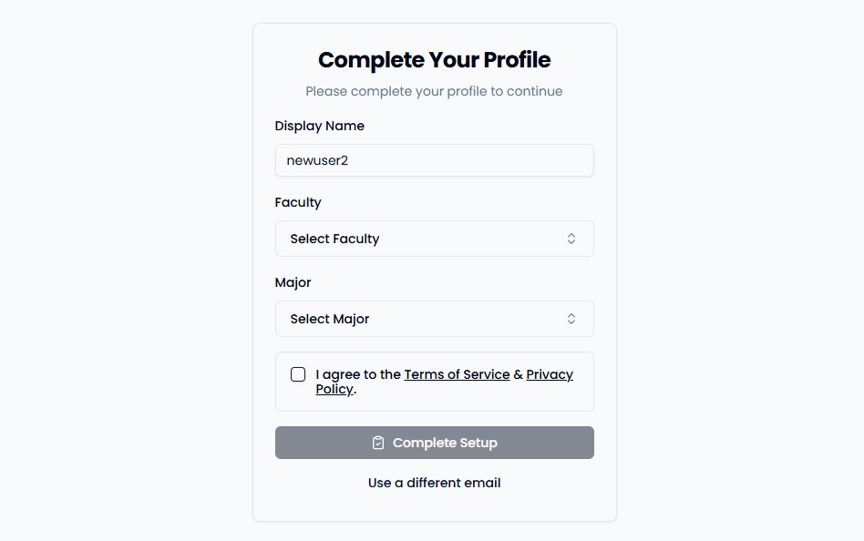Open the Terms of Service link
This screenshot has height=541, width=864.
pyautogui.click(x=457, y=373)
